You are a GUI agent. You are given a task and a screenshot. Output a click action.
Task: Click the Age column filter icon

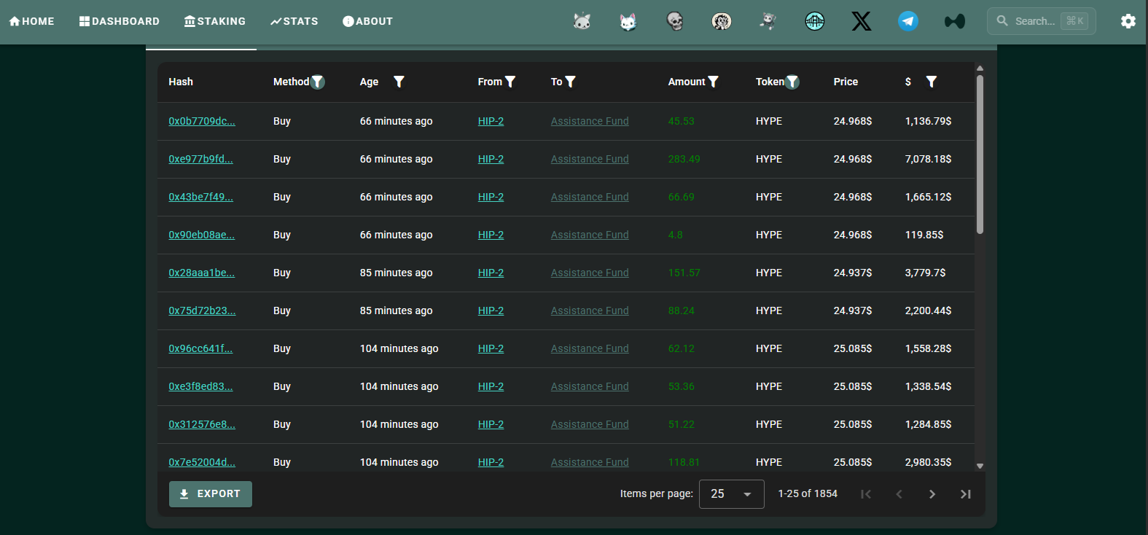[x=399, y=82]
